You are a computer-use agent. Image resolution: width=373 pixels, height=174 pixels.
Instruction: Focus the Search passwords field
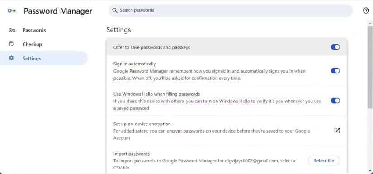coord(230,10)
